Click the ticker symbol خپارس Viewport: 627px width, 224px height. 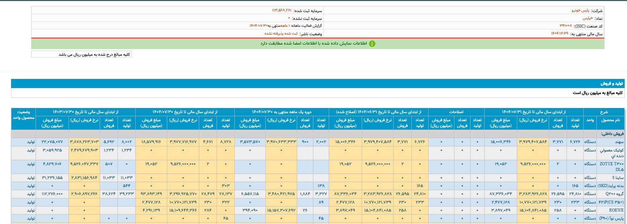click(587, 18)
